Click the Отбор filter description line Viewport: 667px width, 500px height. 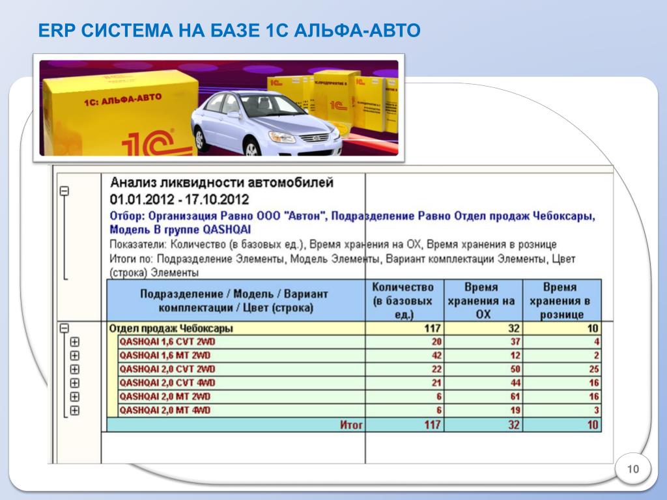pyautogui.click(x=352, y=223)
